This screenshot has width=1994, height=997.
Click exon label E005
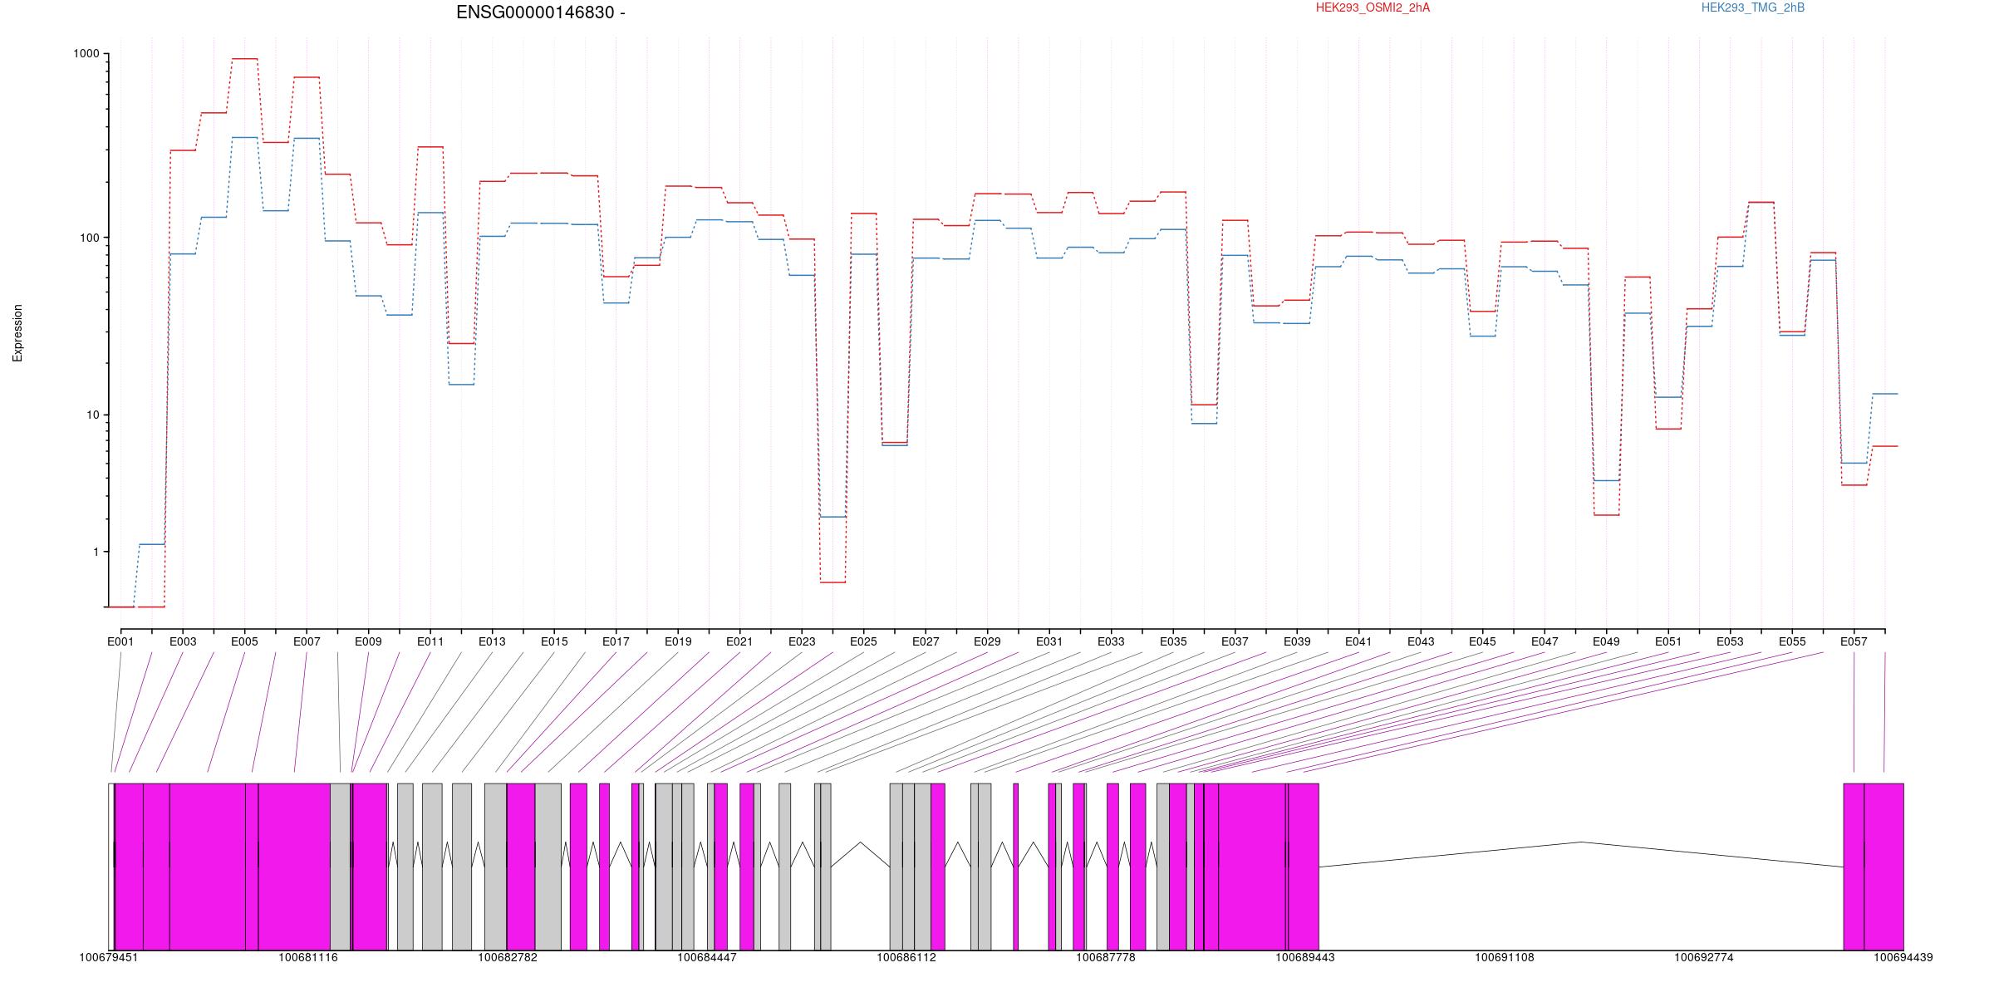tap(244, 641)
